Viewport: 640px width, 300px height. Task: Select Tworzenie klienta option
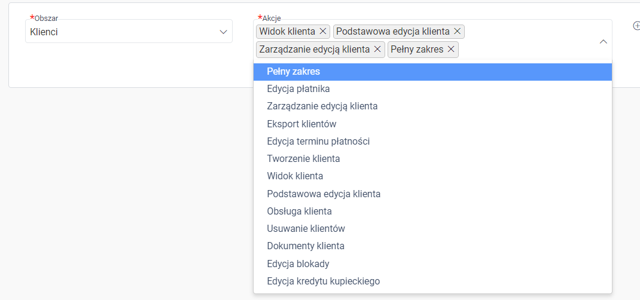(x=432, y=159)
